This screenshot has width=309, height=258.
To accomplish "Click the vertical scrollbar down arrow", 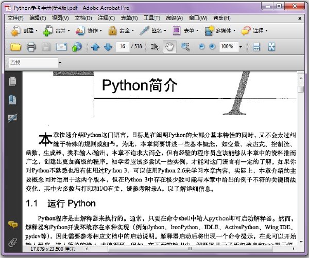I will point(301,242).
